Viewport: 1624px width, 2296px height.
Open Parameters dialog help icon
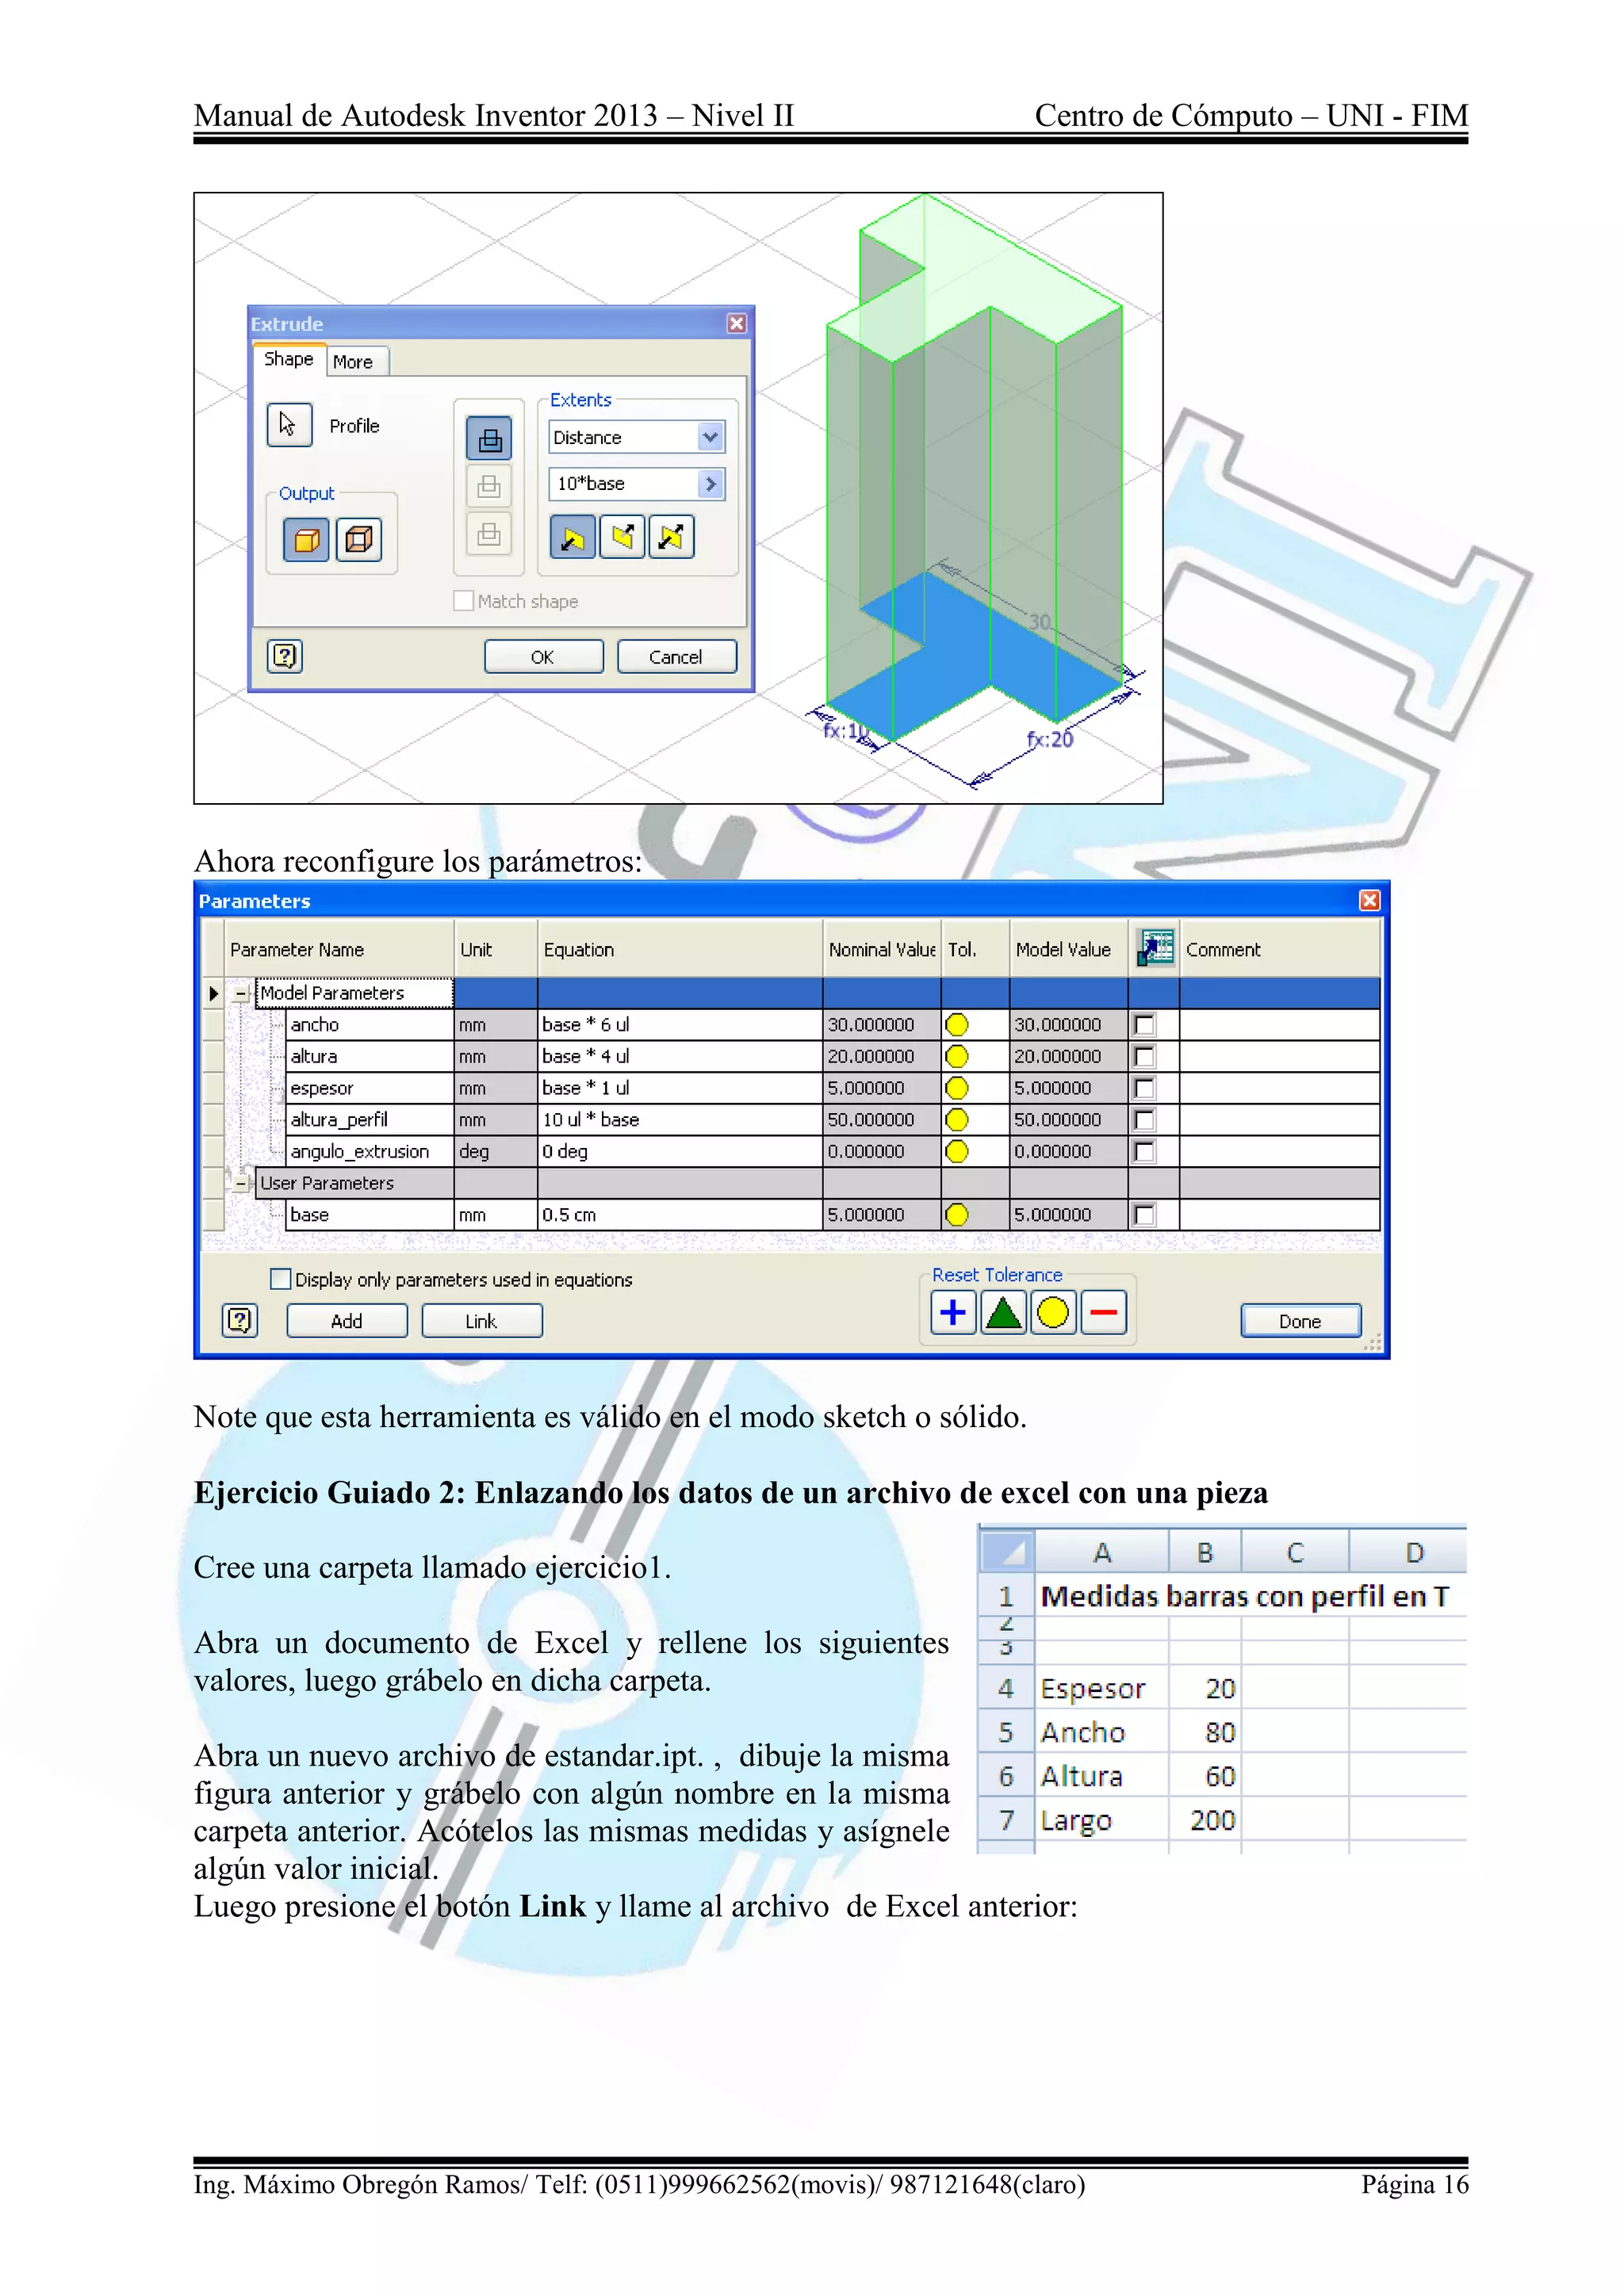pyautogui.click(x=240, y=1321)
